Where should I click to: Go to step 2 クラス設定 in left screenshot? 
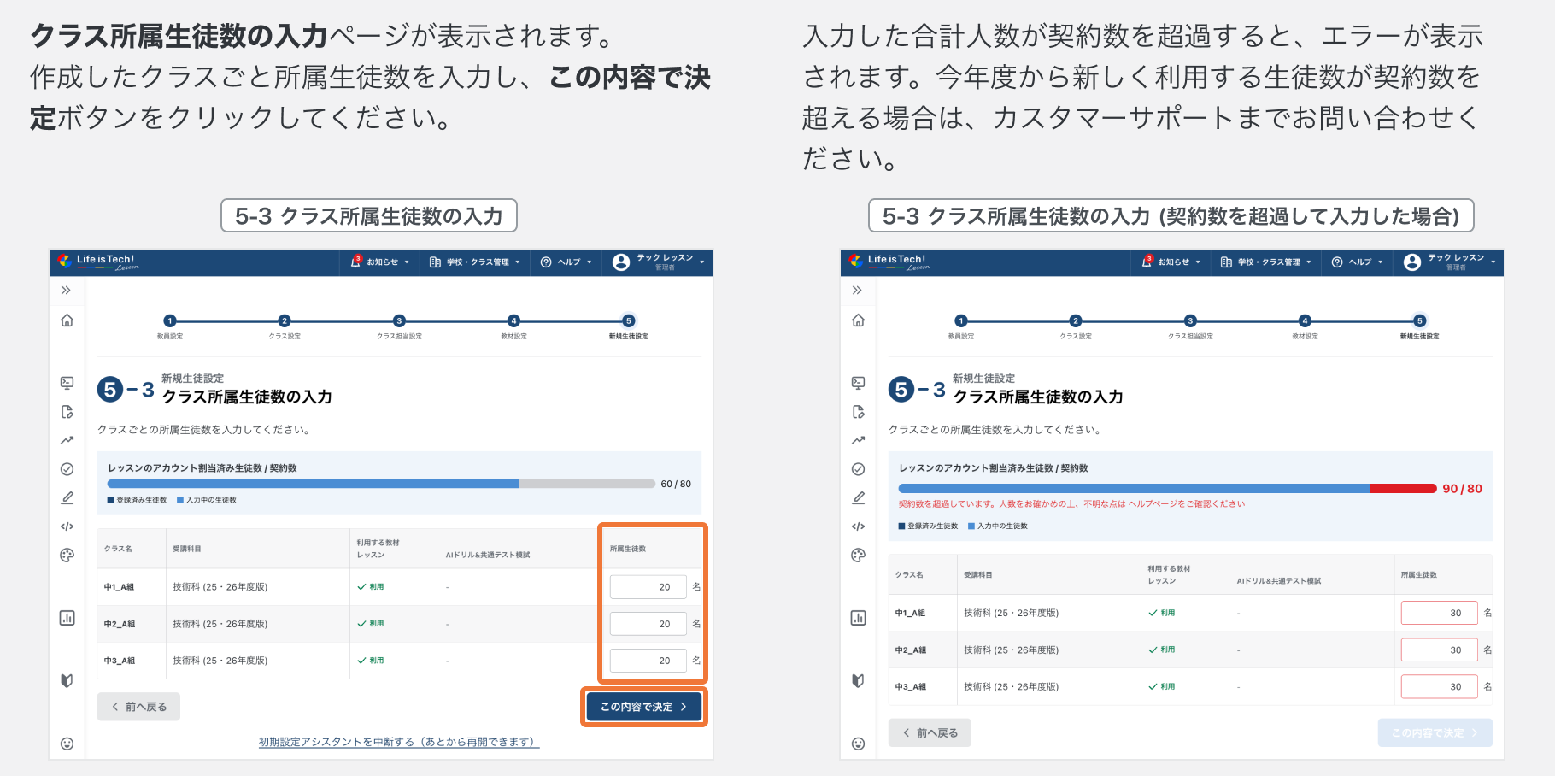tap(285, 321)
